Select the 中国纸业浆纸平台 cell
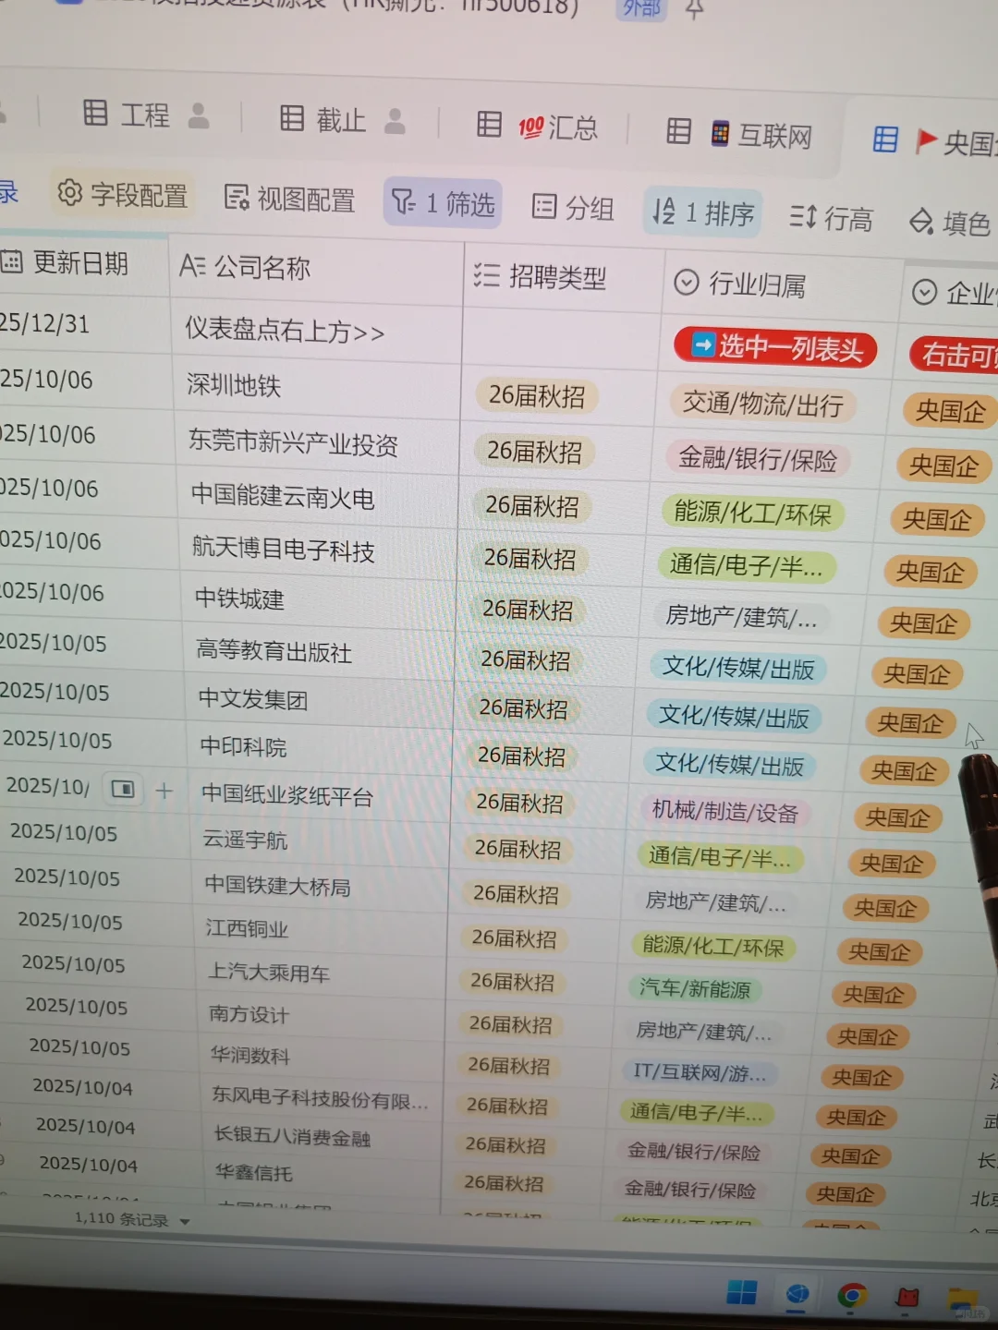998x1330 pixels. point(322,794)
